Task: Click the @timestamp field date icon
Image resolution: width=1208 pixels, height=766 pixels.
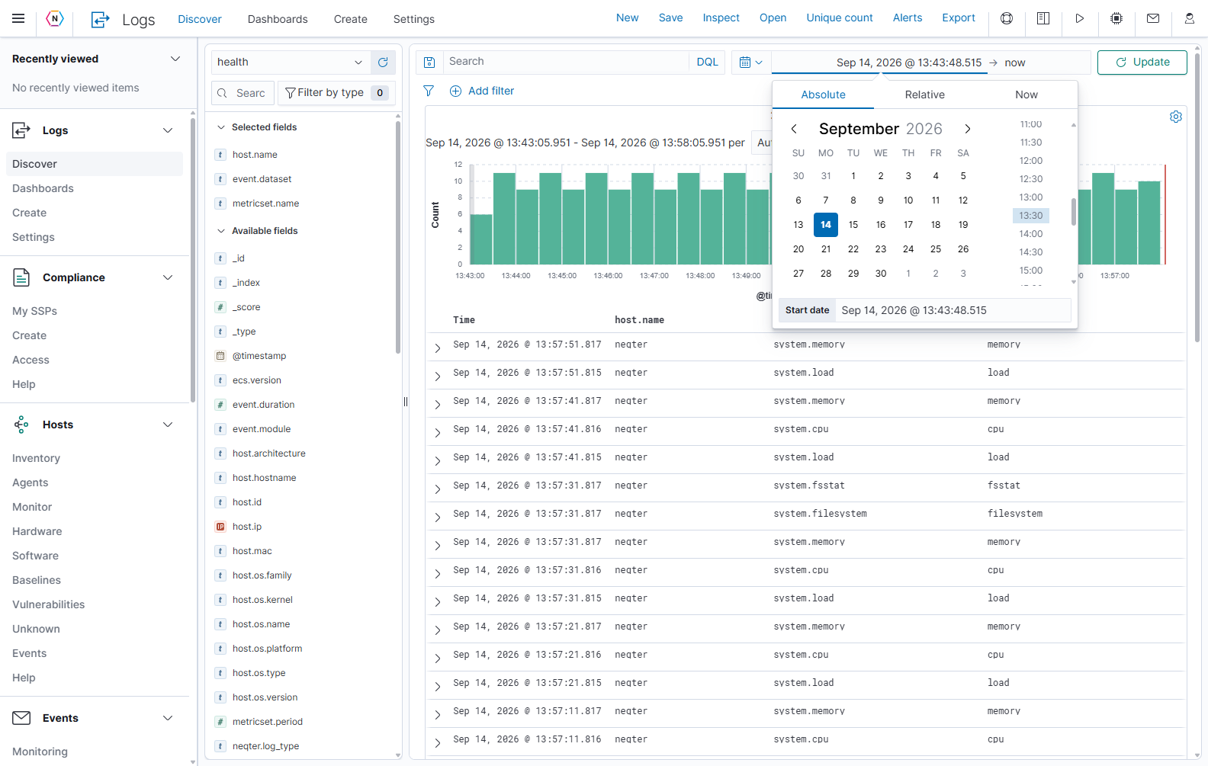Action: [x=220, y=356]
